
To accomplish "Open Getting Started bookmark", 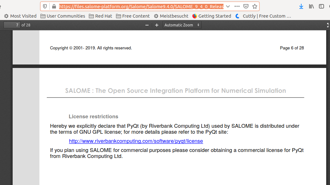I will (211, 16).
